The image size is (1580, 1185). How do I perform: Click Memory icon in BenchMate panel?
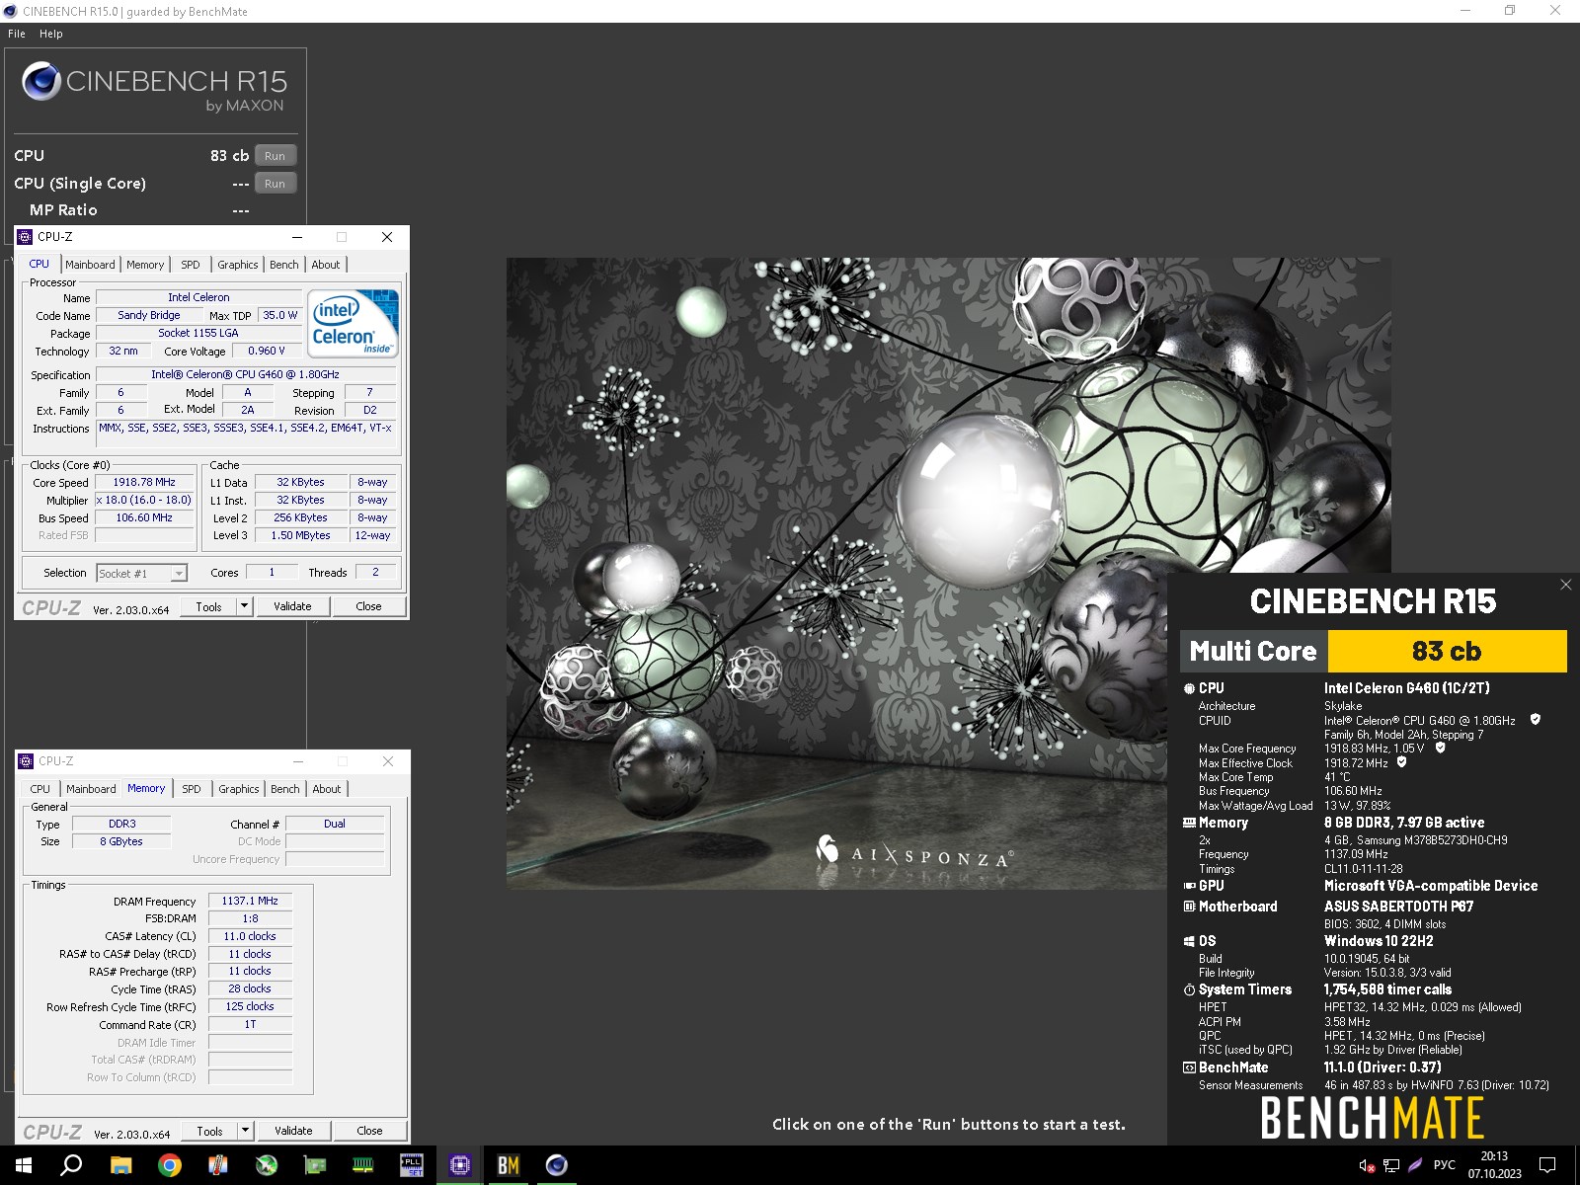point(1189,823)
